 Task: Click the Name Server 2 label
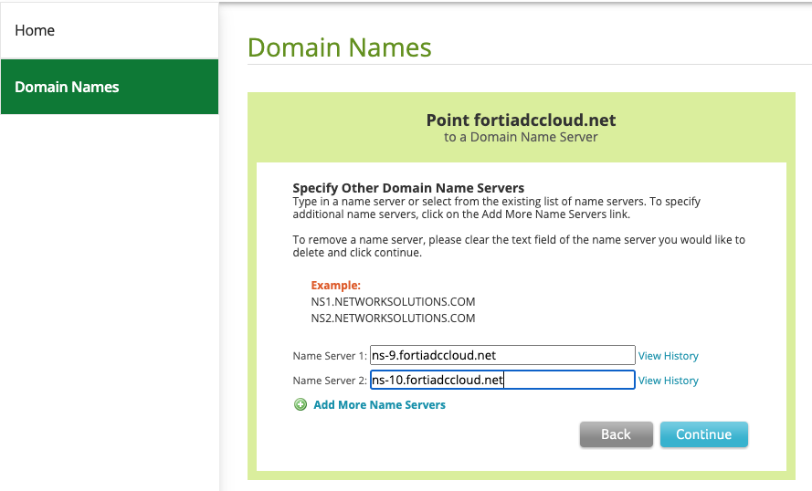pos(329,381)
